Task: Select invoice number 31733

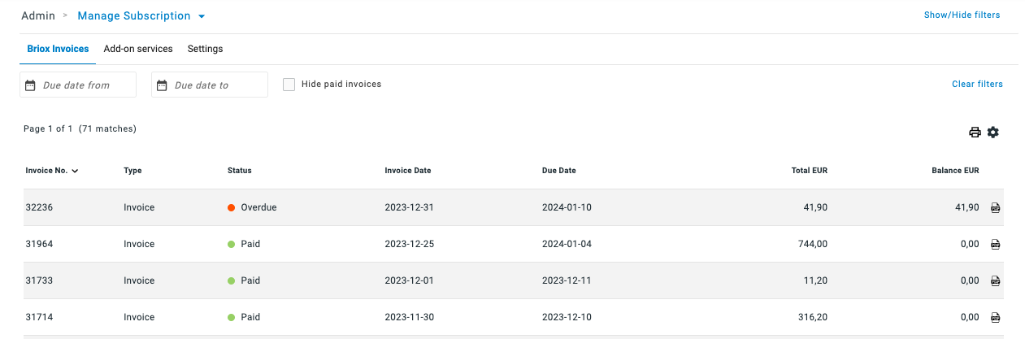Action: (39, 280)
